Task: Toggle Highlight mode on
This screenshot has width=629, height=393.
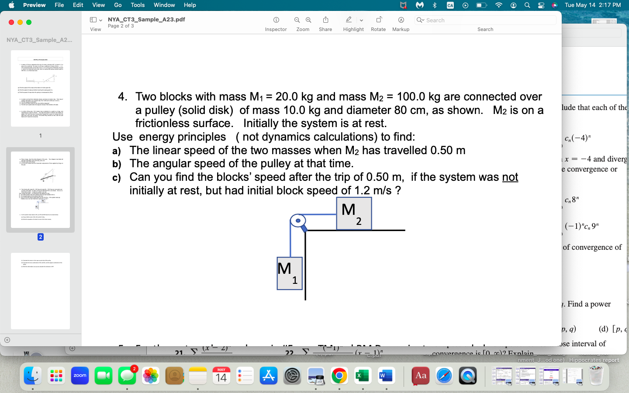Action: tap(349, 20)
